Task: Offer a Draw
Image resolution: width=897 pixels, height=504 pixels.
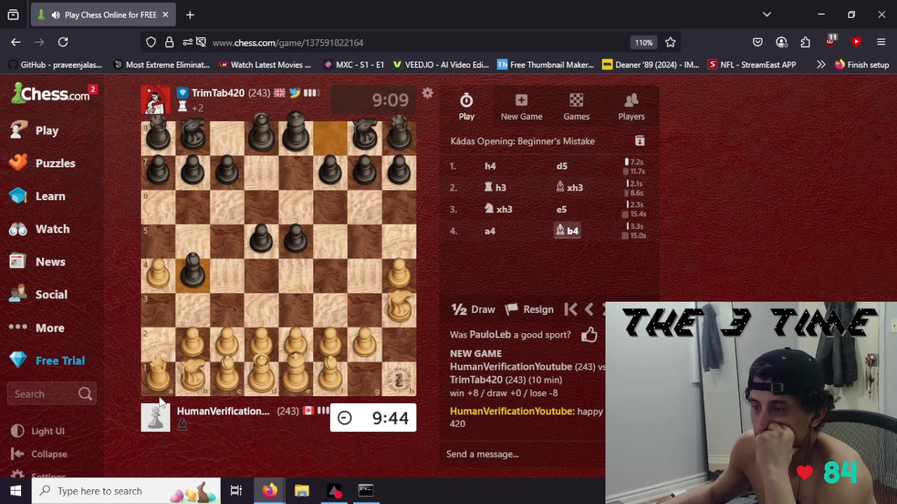Action: (x=473, y=309)
